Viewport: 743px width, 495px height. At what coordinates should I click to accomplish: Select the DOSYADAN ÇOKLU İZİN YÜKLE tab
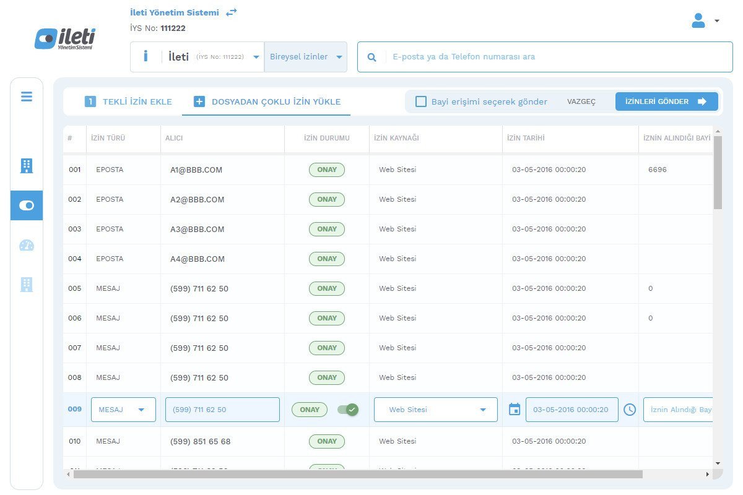click(267, 101)
